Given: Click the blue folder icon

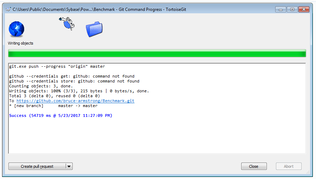Looking at the screenshot, I should click(x=94, y=29).
